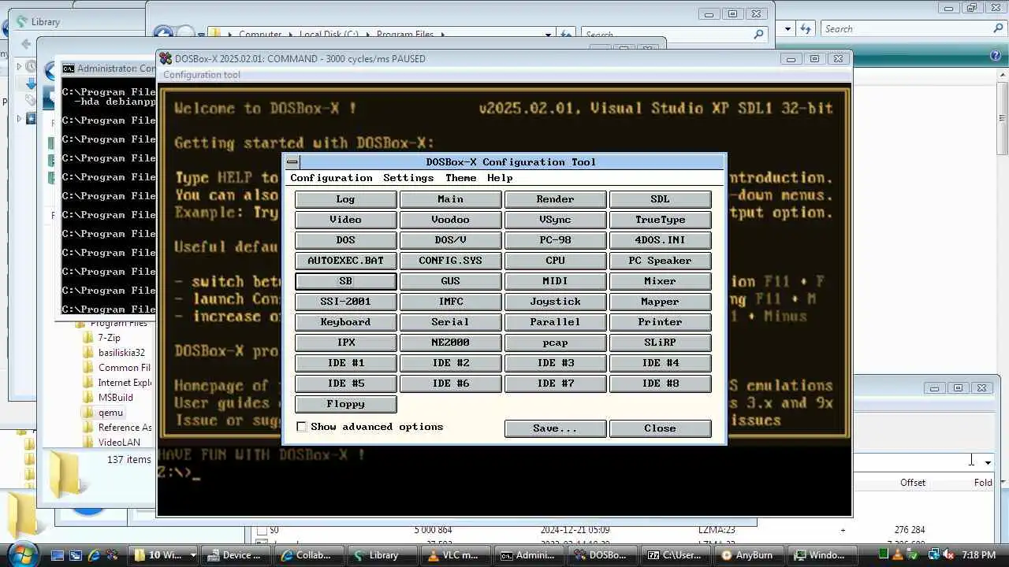Open the Log configuration section

pyautogui.click(x=345, y=199)
